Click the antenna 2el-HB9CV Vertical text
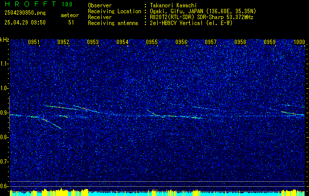This screenshot has width=309, height=196. coord(176,23)
